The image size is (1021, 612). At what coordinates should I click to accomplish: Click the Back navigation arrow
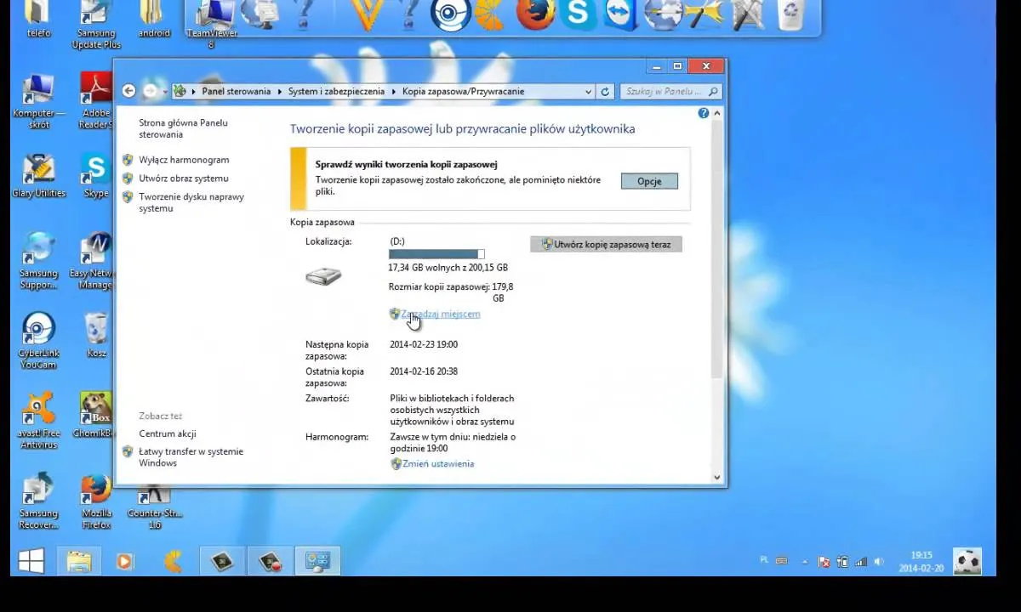(x=128, y=91)
